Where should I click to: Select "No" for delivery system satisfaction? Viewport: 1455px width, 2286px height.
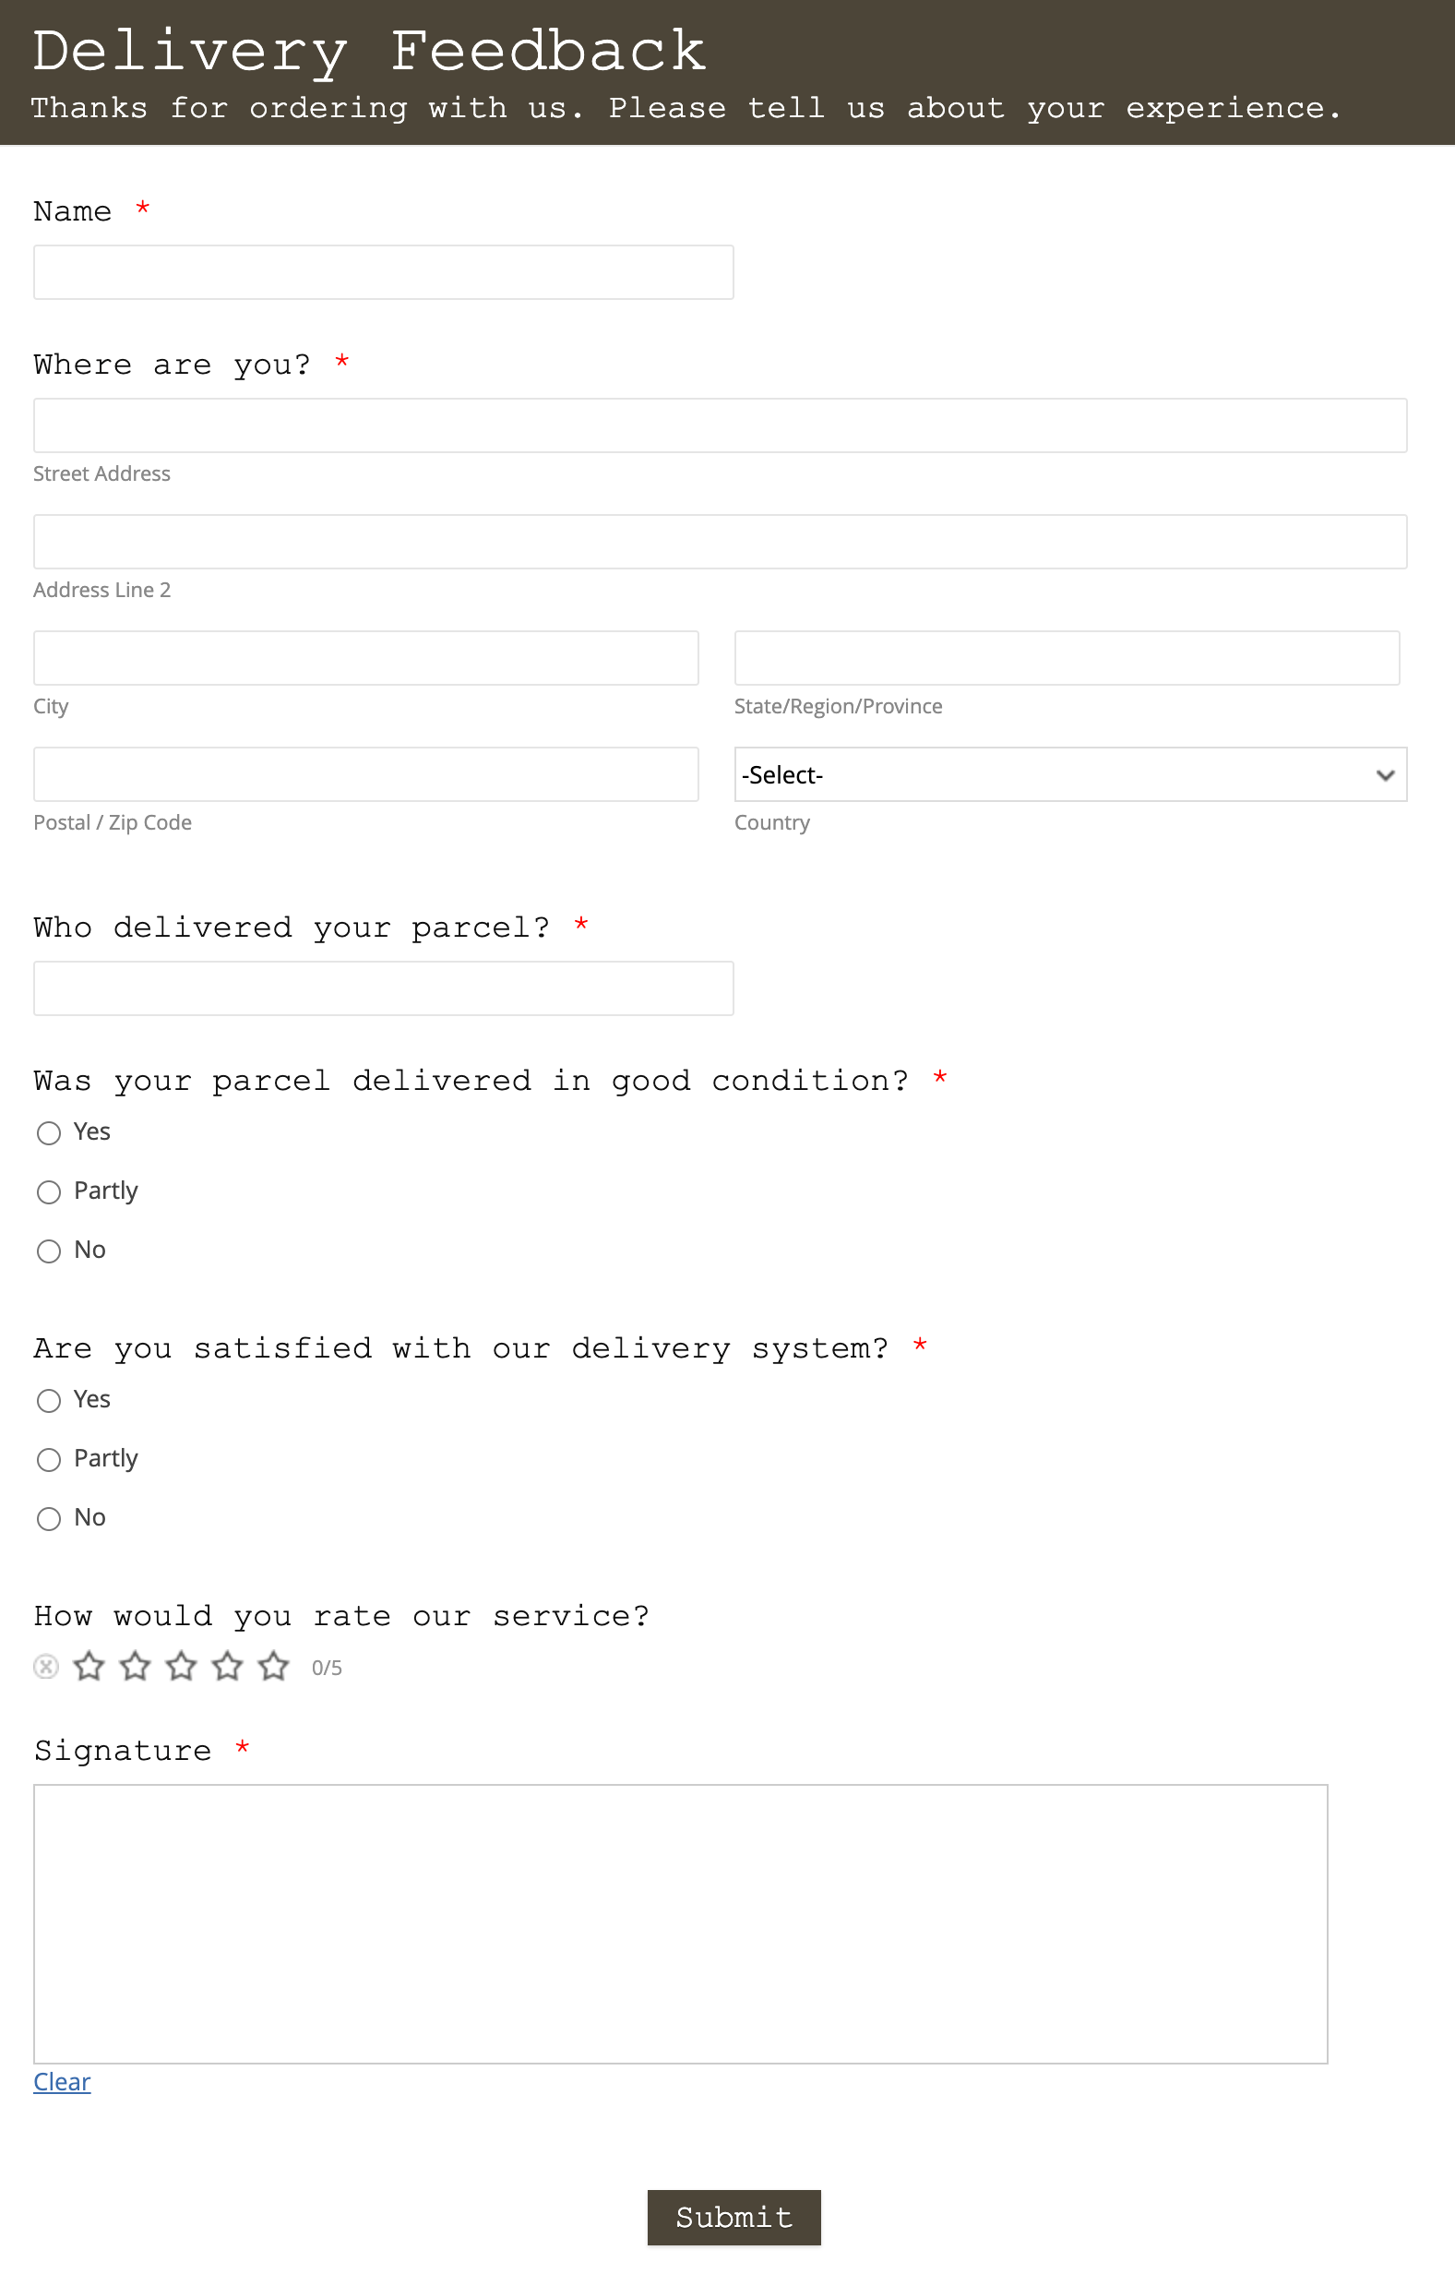point(48,1519)
